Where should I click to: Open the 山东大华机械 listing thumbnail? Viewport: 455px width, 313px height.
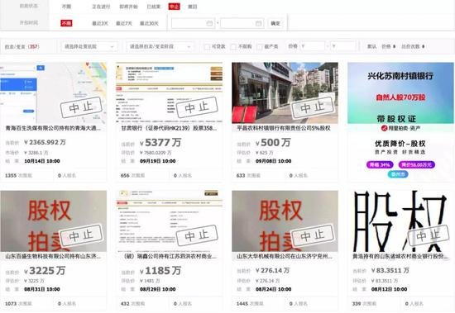[285, 221]
